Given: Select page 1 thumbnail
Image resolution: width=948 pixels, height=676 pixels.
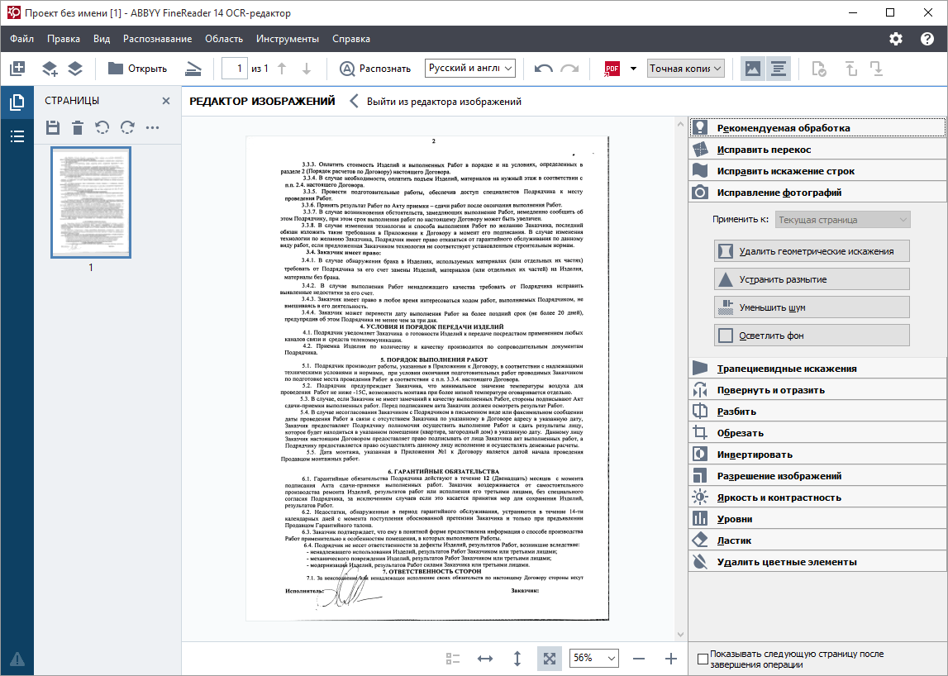Looking at the screenshot, I should click(x=91, y=202).
